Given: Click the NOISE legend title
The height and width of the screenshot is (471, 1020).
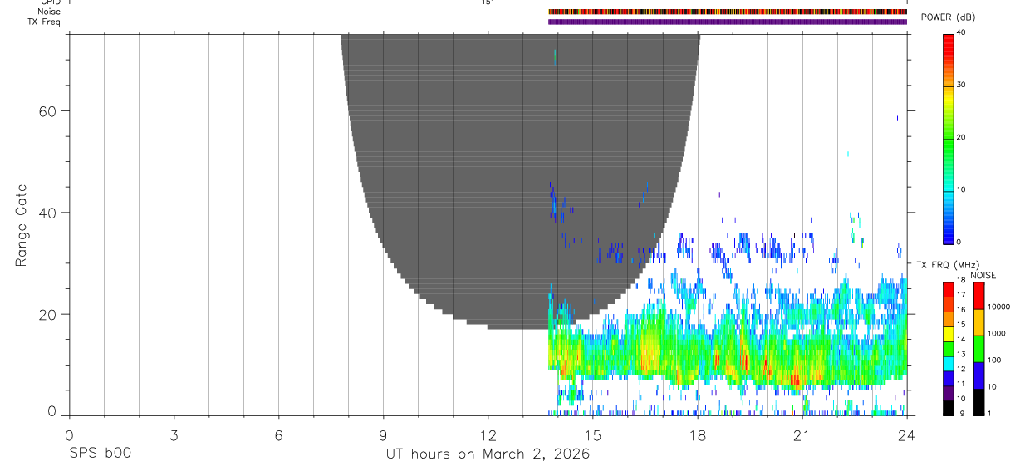Looking at the screenshot, I should [983, 276].
